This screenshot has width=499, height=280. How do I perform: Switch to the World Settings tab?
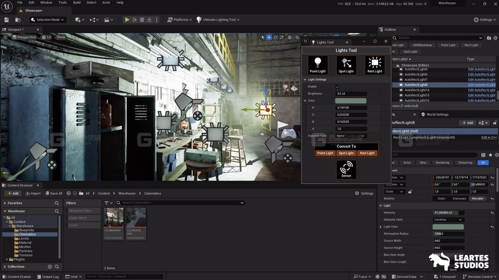tap(435, 115)
